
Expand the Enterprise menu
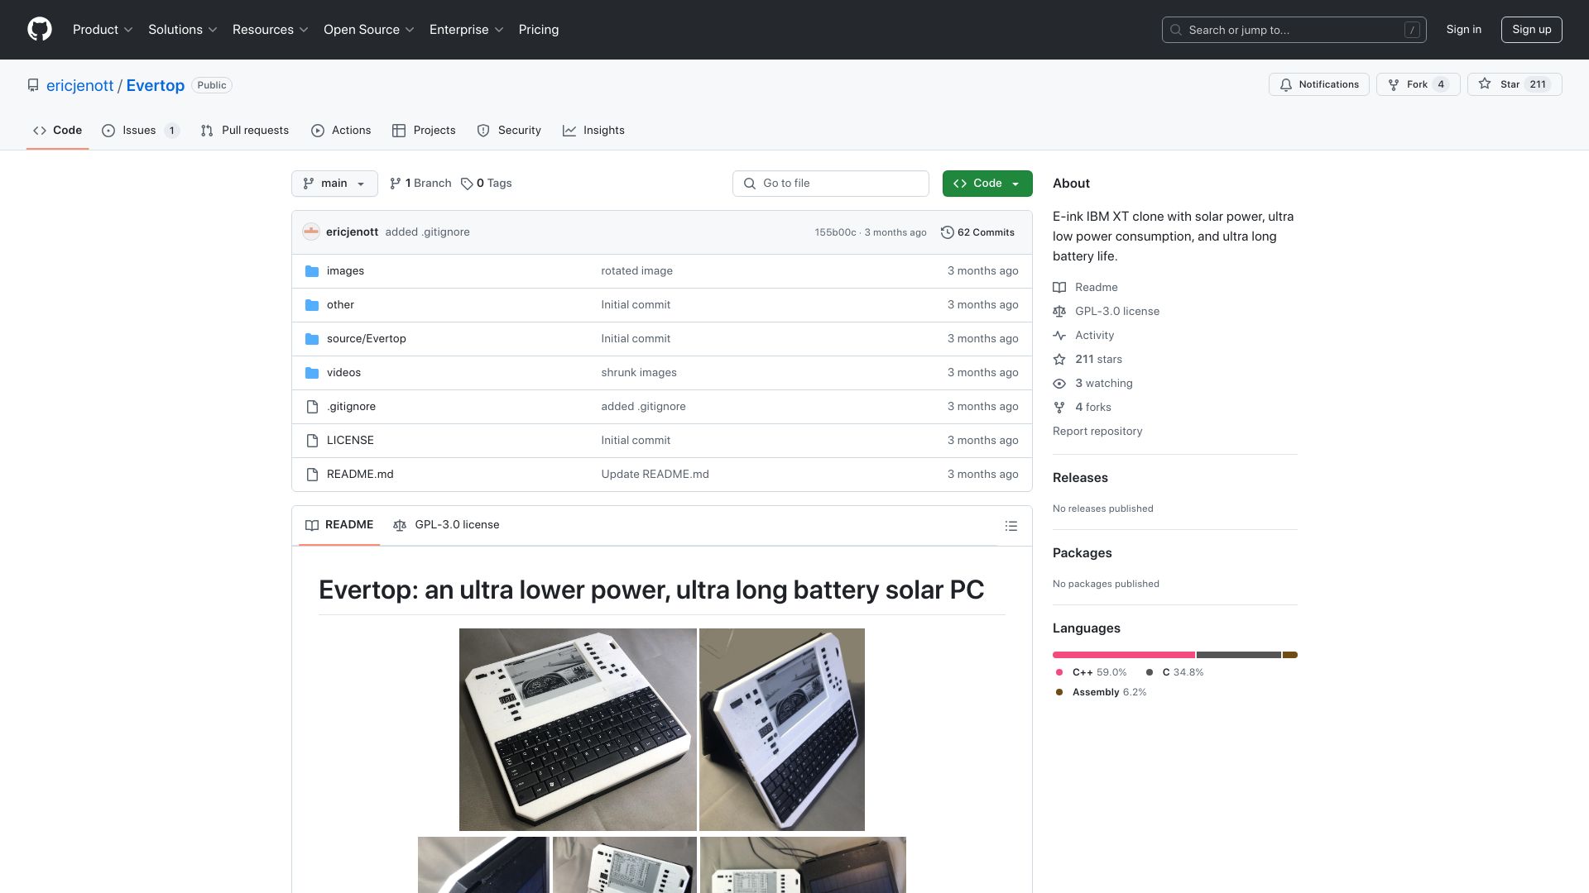coord(467,30)
